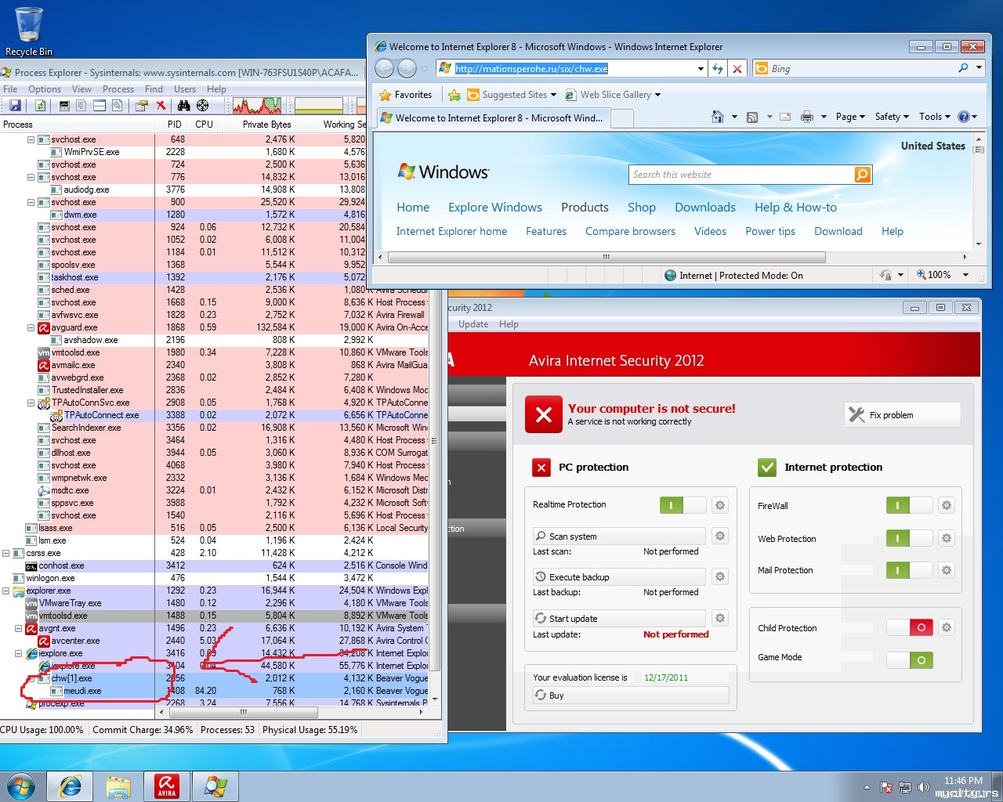Click the IE Feeds RSS icon
The width and height of the screenshot is (1003, 802).
[752, 117]
